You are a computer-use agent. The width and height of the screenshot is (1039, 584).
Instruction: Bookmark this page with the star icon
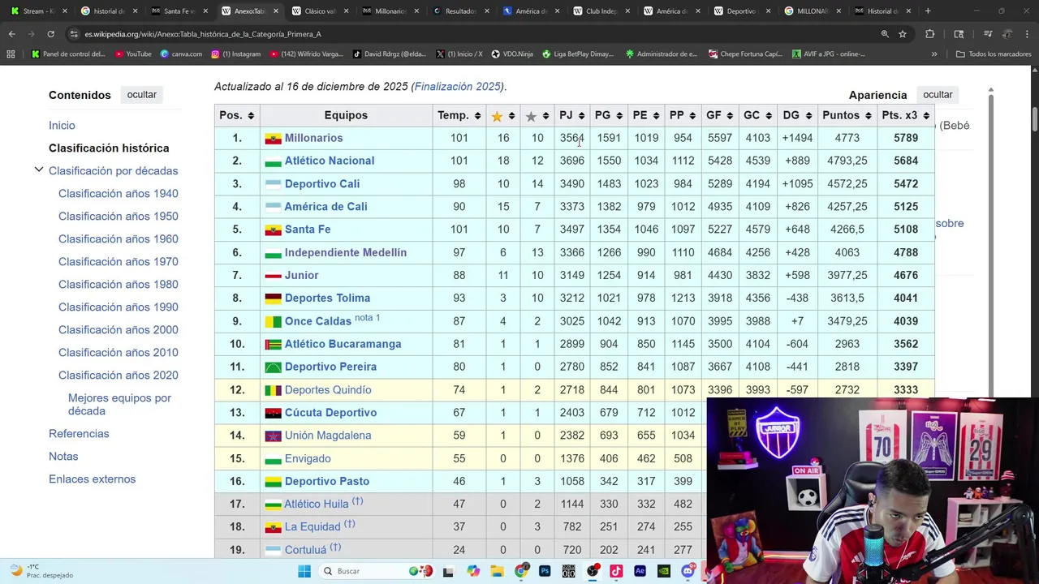tap(903, 34)
